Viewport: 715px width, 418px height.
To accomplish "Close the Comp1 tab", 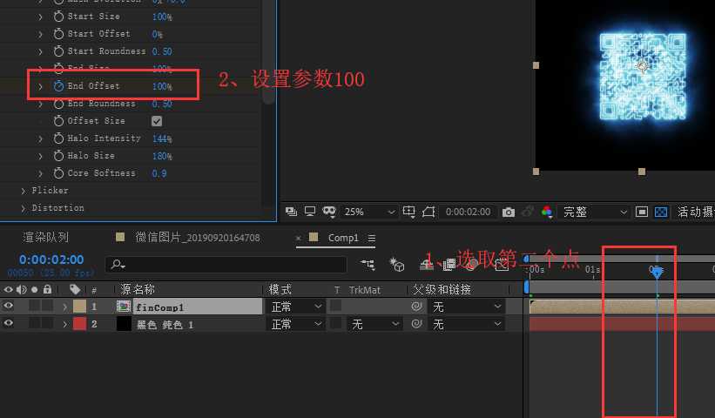I will (298, 238).
